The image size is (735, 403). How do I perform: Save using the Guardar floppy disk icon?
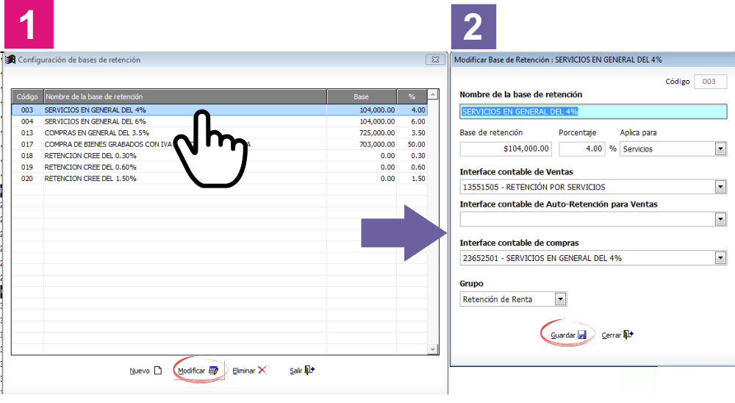coord(581,335)
